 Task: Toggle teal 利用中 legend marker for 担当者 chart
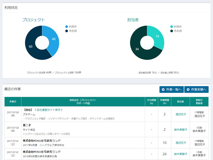pyautogui.click(x=171, y=27)
